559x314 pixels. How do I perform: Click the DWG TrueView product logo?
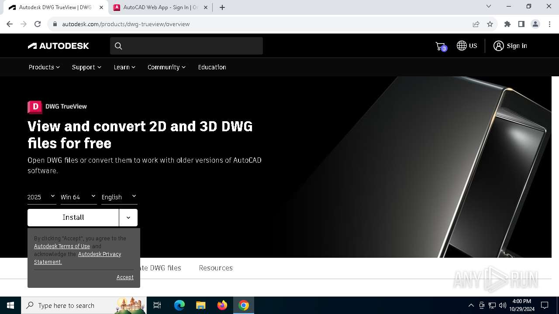pos(57,106)
